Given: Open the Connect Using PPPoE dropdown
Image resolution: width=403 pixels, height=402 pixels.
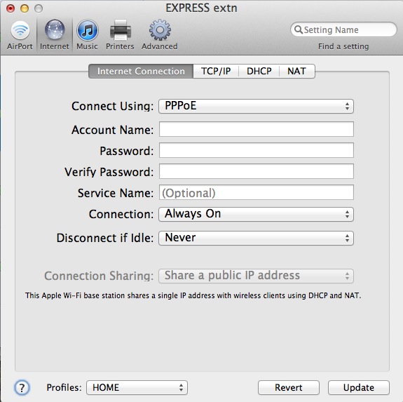Looking at the screenshot, I should pos(256,106).
